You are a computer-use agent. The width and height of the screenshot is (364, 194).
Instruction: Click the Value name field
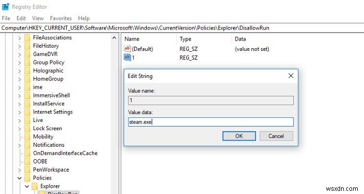tap(211, 101)
